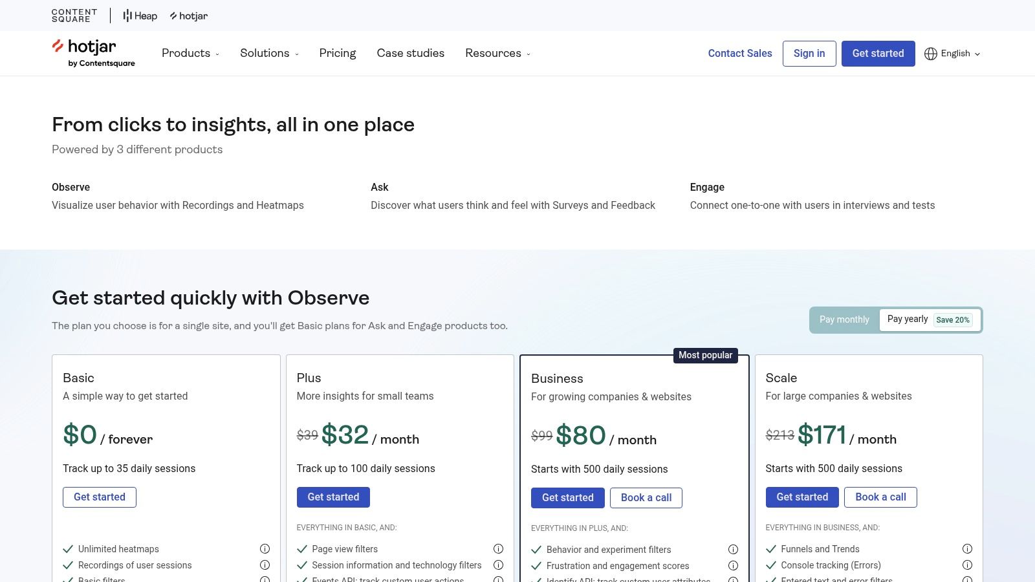Go to the Pricing page
Screen dimensions: 1035x582
pyautogui.click(x=338, y=53)
